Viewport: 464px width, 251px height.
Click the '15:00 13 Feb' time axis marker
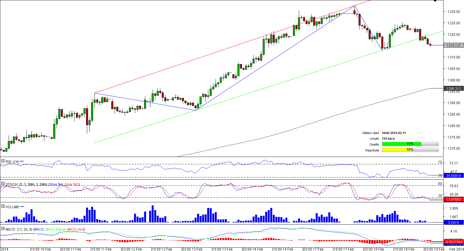point(222,249)
